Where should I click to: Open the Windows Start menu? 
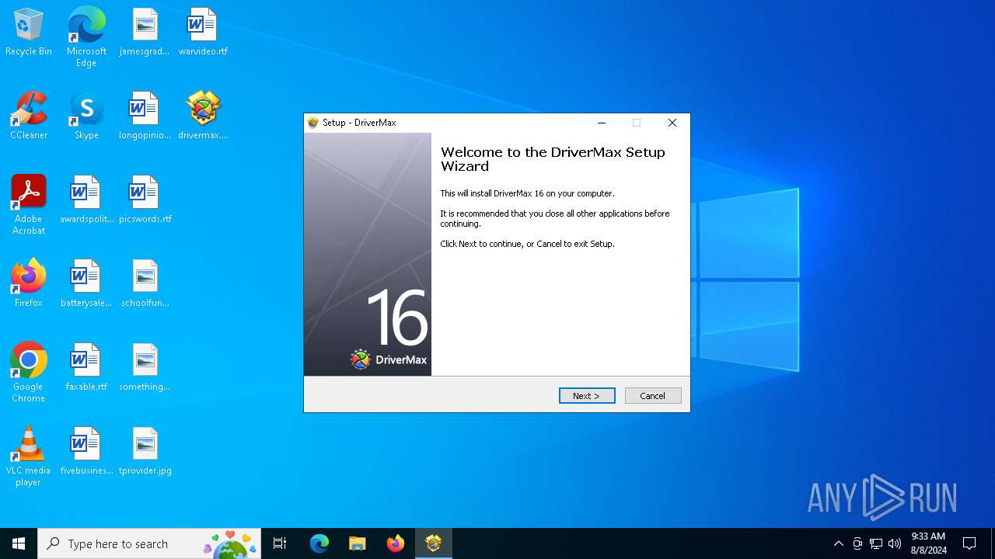click(x=19, y=543)
